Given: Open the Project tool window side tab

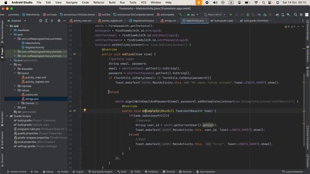Looking at the screenshot, I should (2, 53).
